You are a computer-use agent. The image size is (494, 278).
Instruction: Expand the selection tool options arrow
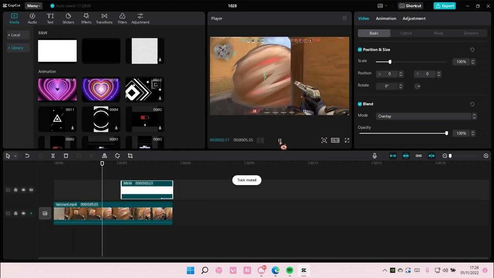(x=15, y=156)
